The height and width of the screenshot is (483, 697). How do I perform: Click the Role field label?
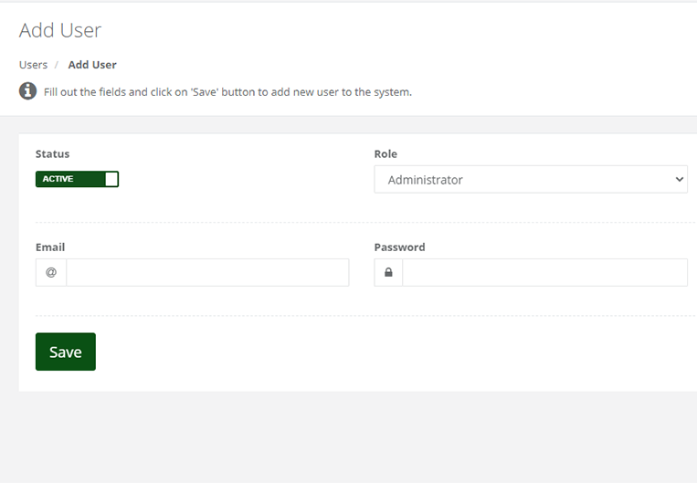click(x=385, y=153)
